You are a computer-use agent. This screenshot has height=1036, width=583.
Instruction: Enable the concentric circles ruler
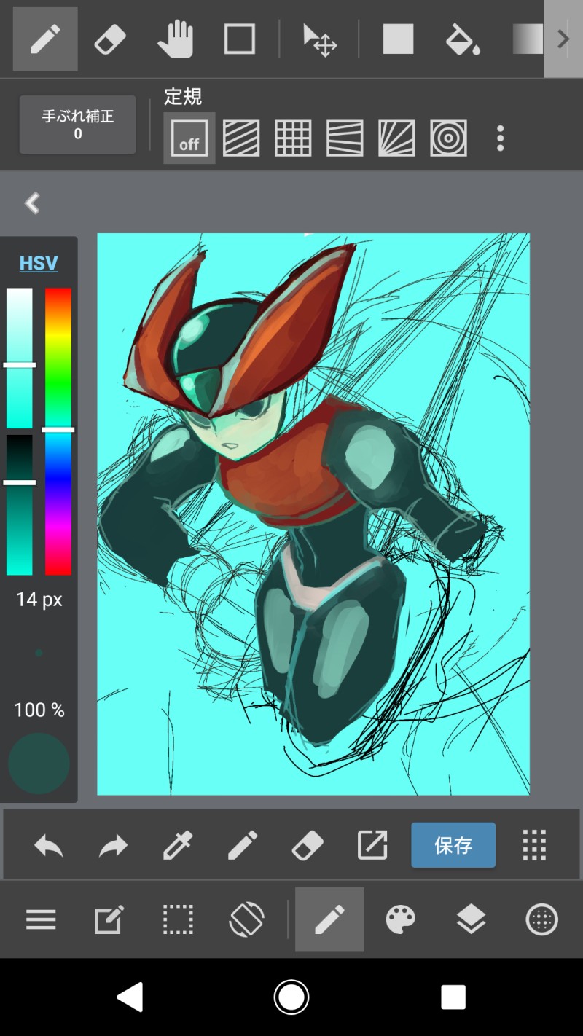click(448, 138)
